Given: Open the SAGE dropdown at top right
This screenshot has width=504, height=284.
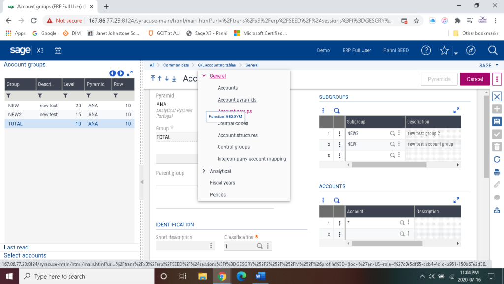Looking at the screenshot, I should [488, 65].
